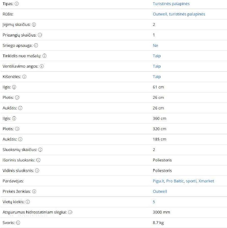Screen dimensions: 227x228
Task: Open info icon next to Vidinis sluoksnis
Action: 37,170
